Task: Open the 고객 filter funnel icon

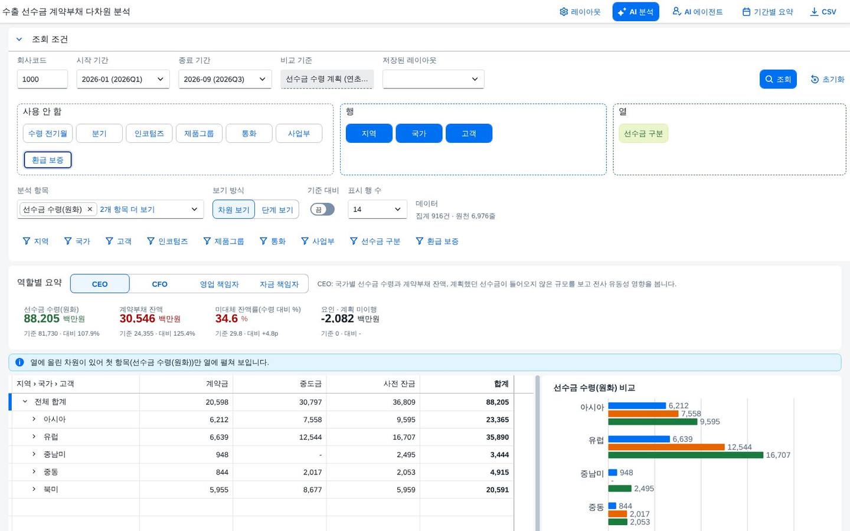Action: [x=109, y=241]
